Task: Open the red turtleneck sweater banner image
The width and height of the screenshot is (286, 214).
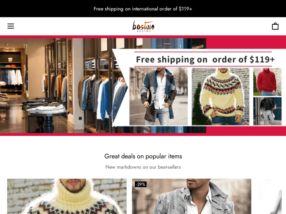Action: tap(267, 82)
